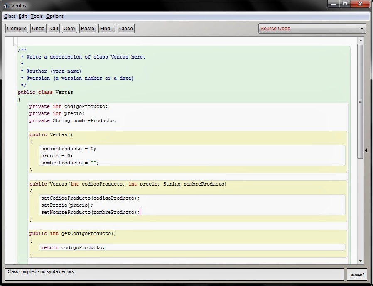Paste code from clipboard
Viewport: 373px width, 286px height.
pyautogui.click(x=87, y=28)
